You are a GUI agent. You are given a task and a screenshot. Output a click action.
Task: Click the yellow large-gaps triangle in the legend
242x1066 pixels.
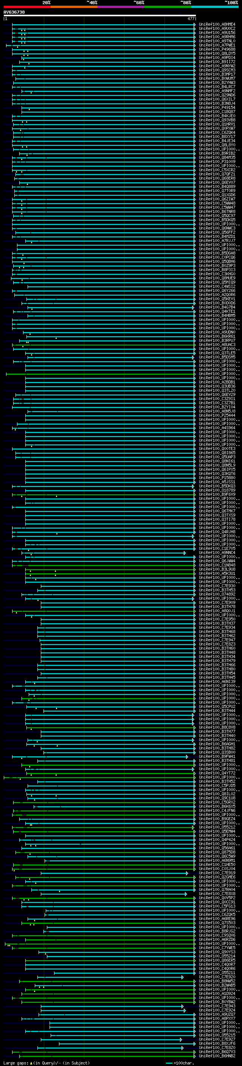tap(31, 1063)
